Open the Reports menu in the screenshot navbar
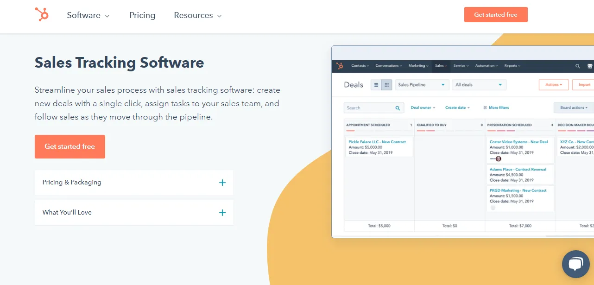594x285 pixels. click(512, 66)
